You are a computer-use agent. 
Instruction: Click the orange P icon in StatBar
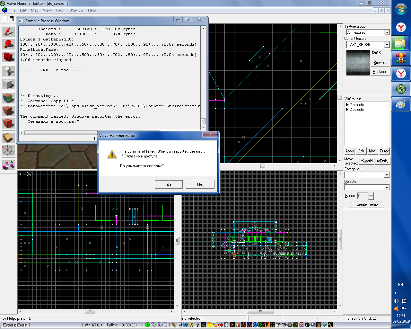(267, 325)
